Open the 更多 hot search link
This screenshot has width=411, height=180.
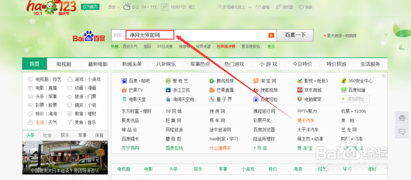coord(271,46)
